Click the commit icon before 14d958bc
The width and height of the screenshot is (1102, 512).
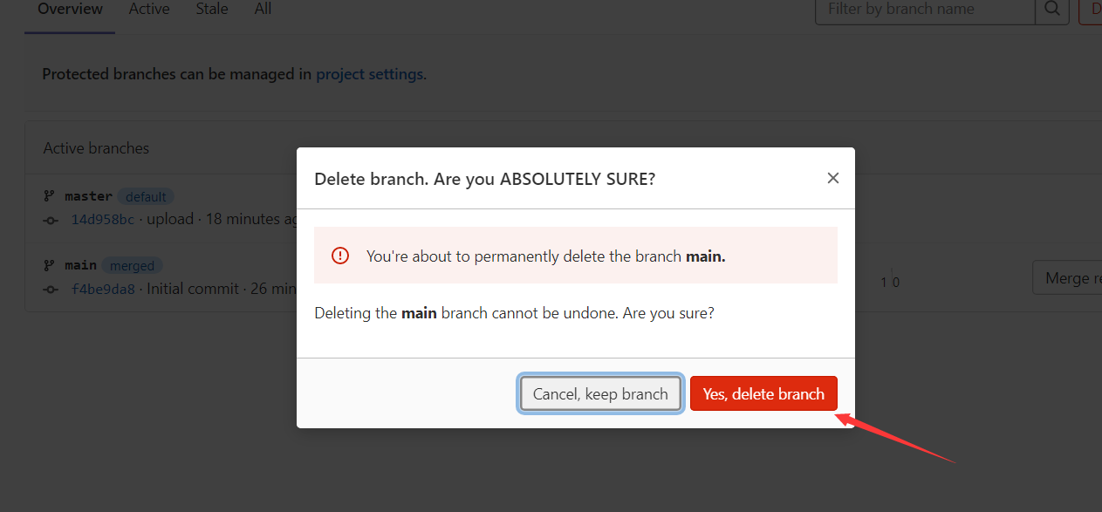point(51,220)
